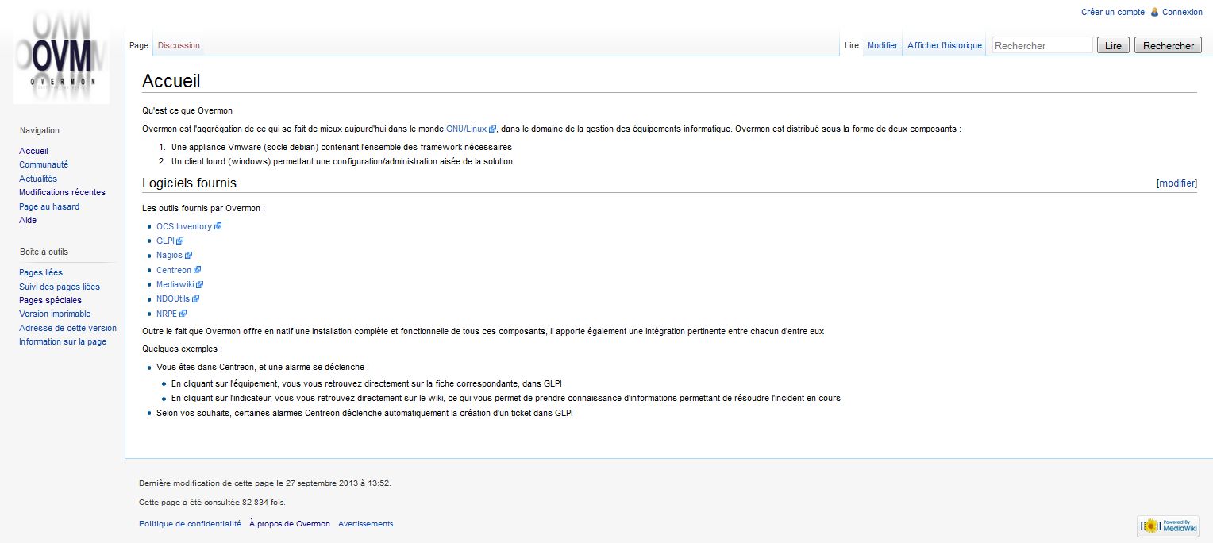
Task: Open Afficher l'historique tab
Action: [x=945, y=45]
